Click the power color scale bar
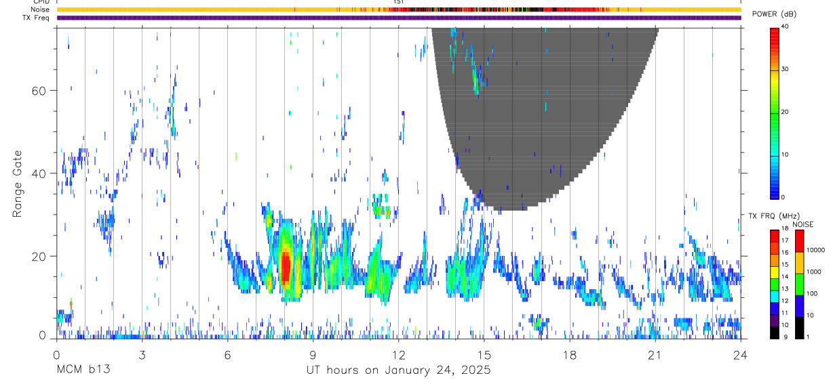The height and width of the screenshot is (384, 833). pyautogui.click(x=775, y=112)
